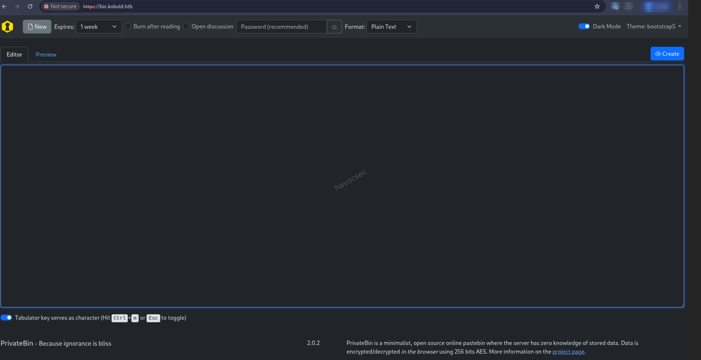Click inside the paste editor text area
Viewport: 701px width, 360px height.
click(x=342, y=186)
